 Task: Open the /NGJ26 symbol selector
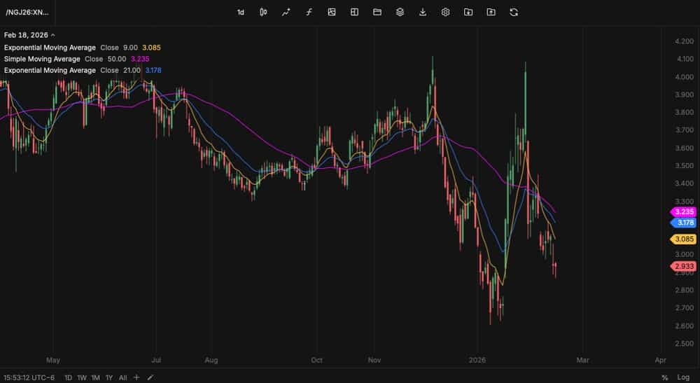pyautogui.click(x=27, y=12)
